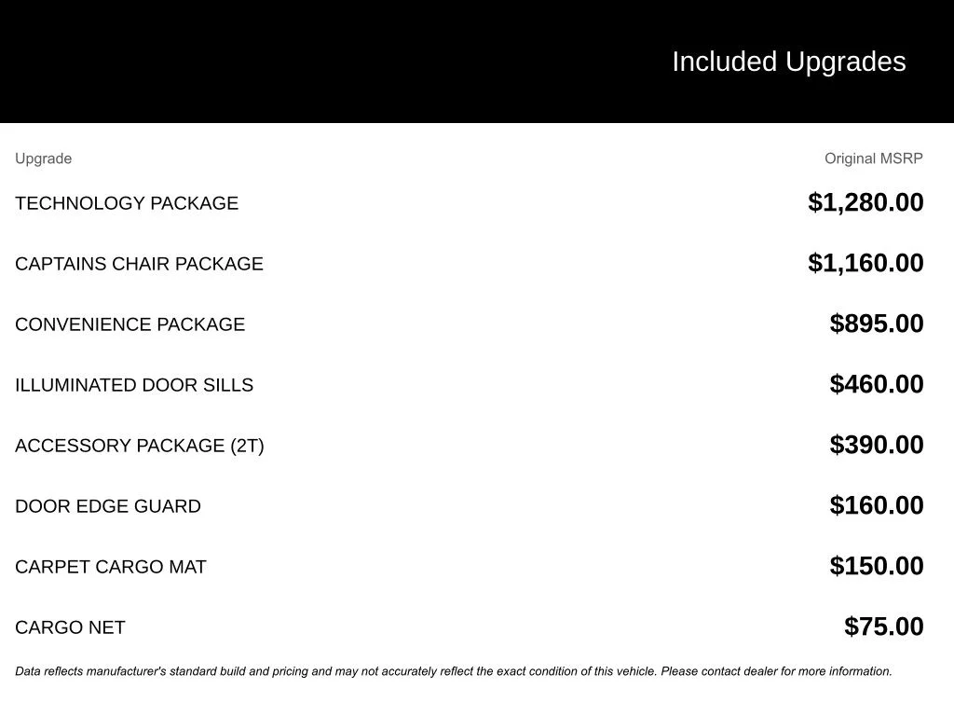Click the $895.00 price amount
This screenshot has width=954, height=716.
pos(876,324)
